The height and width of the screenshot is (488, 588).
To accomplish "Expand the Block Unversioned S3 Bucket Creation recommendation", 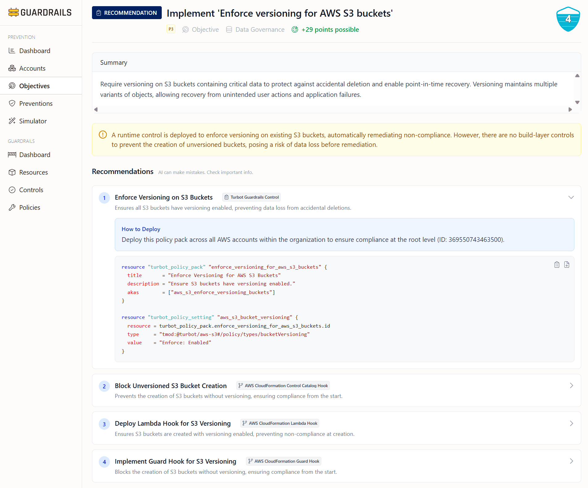I will click(571, 385).
